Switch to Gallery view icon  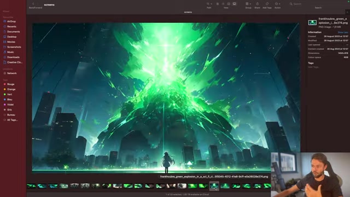[235, 4]
